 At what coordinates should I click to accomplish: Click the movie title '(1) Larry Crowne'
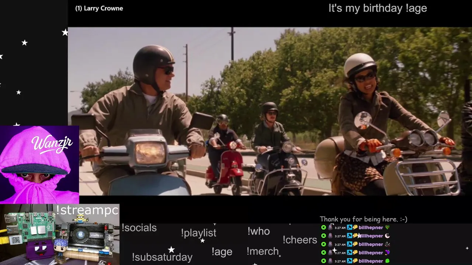pos(99,8)
